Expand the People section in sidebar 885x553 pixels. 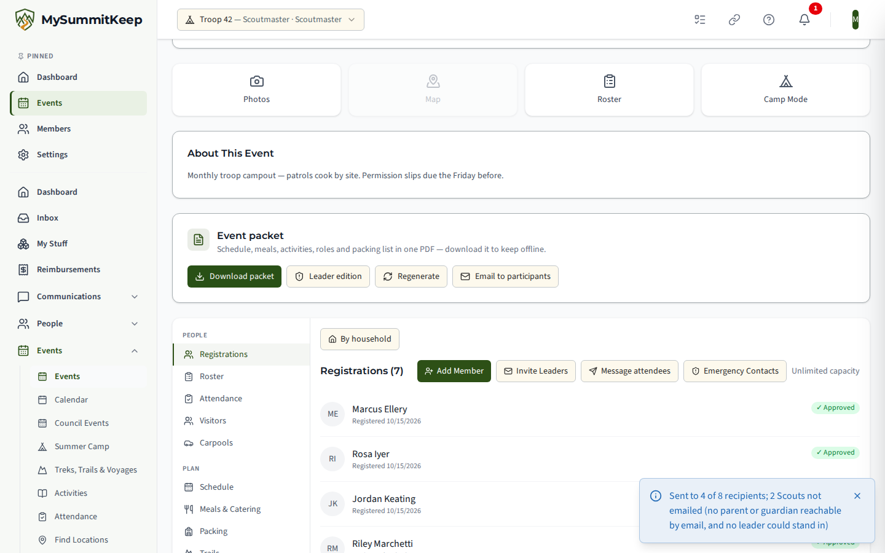(x=79, y=324)
